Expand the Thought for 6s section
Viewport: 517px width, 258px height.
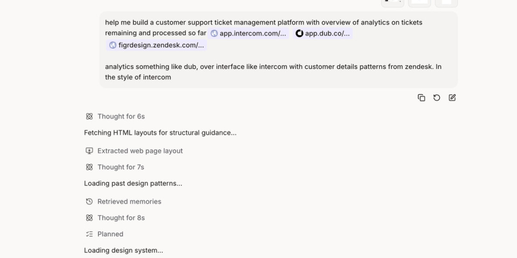pyautogui.click(x=121, y=117)
